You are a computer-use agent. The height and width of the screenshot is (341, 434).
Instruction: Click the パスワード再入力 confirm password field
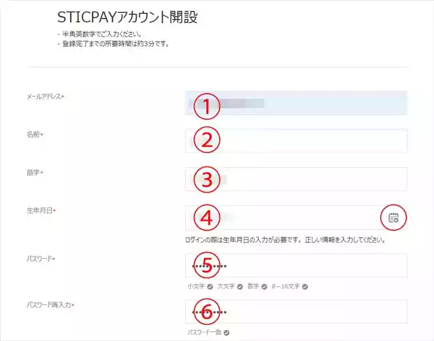296,312
